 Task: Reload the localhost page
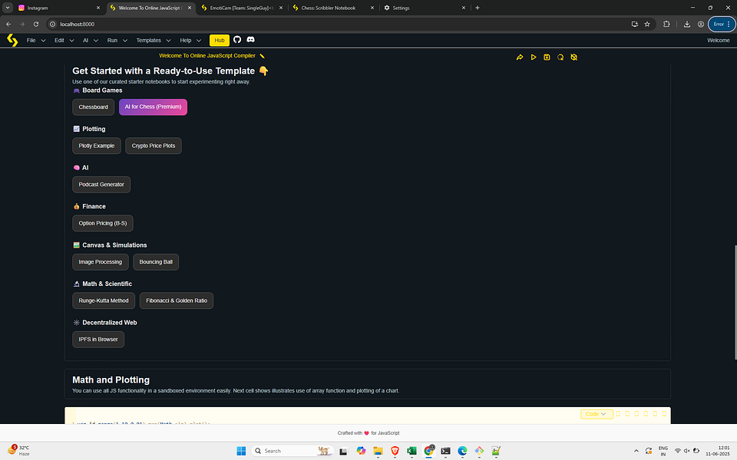coord(36,24)
